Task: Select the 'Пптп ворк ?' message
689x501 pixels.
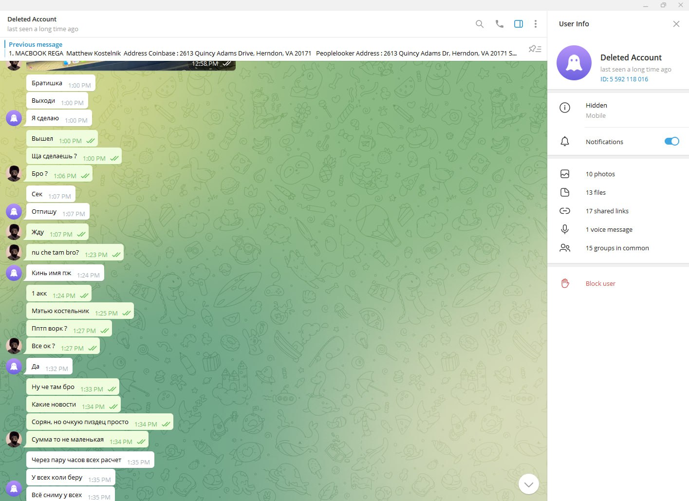Action: (x=69, y=329)
